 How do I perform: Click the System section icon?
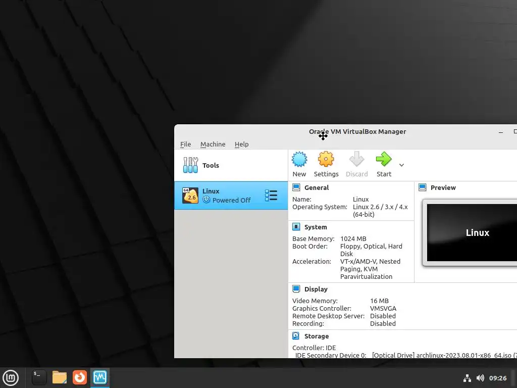[x=296, y=227]
